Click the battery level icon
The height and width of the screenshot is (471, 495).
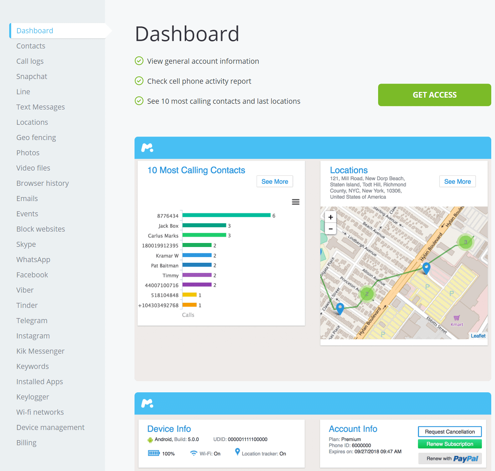(x=154, y=453)
